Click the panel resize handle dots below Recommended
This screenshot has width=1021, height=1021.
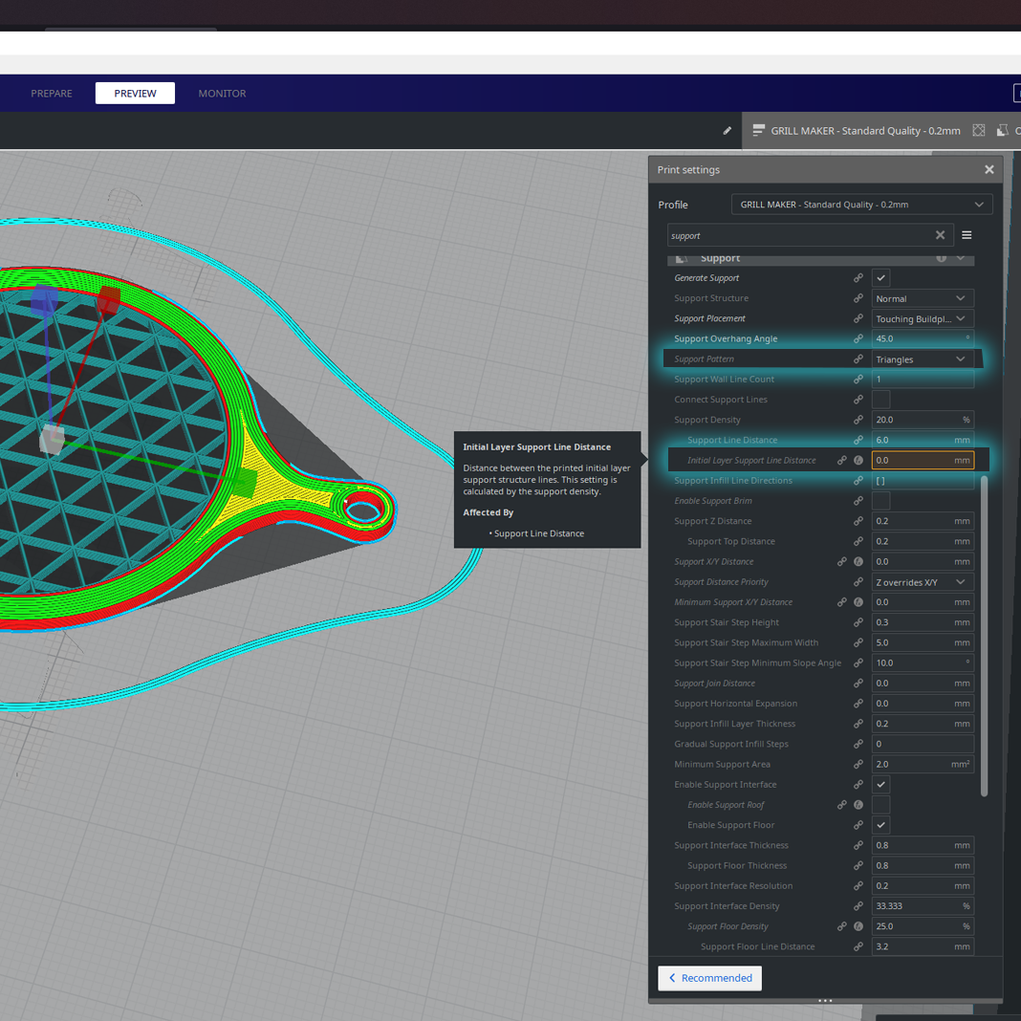point(825,1001)
